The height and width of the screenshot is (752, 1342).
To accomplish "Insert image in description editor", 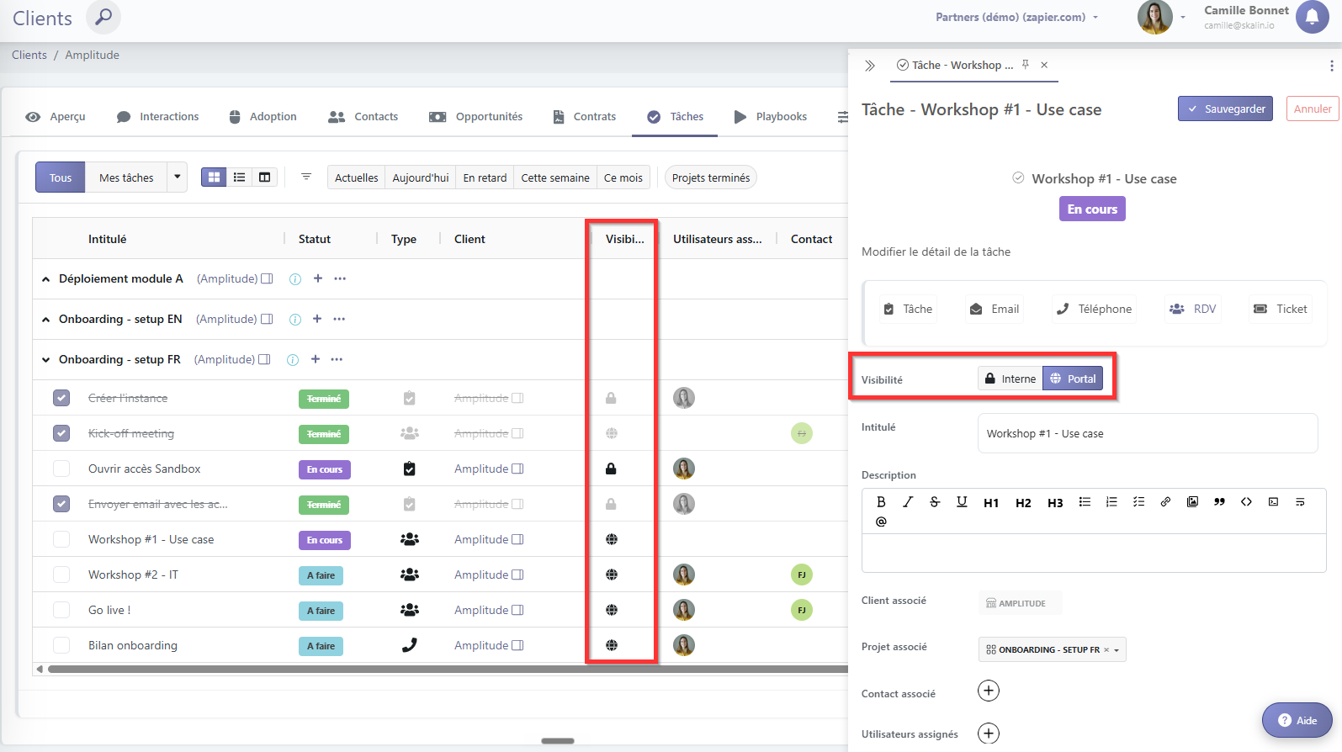I will pos(1192,502).
